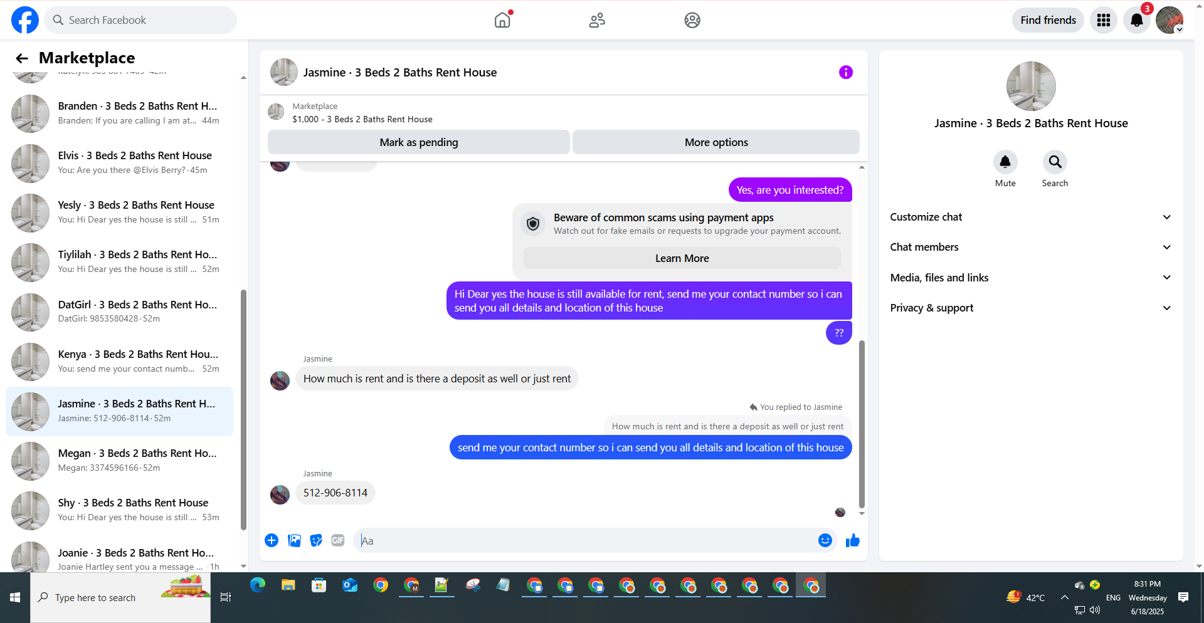
Task: Click the Facebook logo
Action: pyautogui.click(x=25, y=20)
